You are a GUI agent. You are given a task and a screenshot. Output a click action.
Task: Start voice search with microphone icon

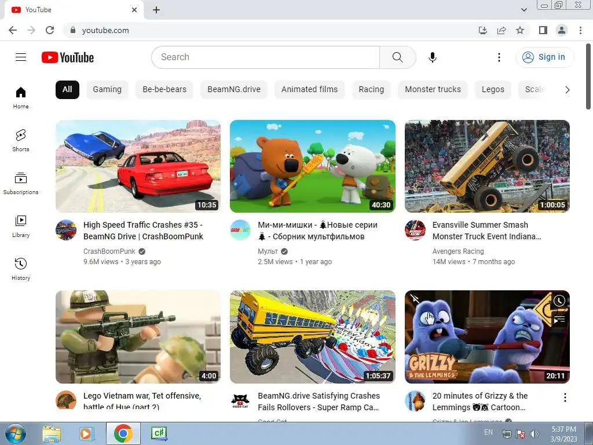[x=433, y=57]
